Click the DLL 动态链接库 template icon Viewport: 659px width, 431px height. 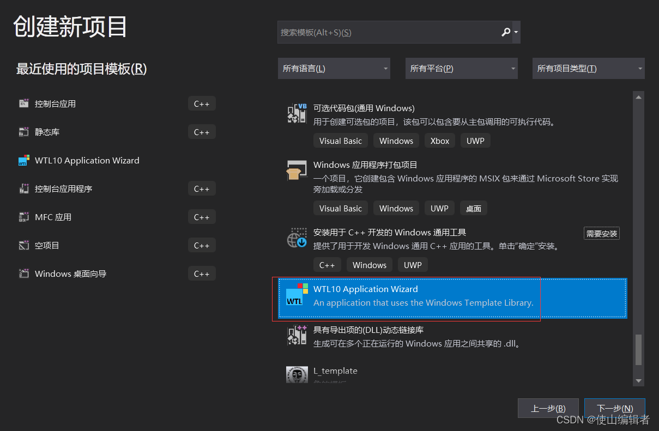click(x=297, y=335)
